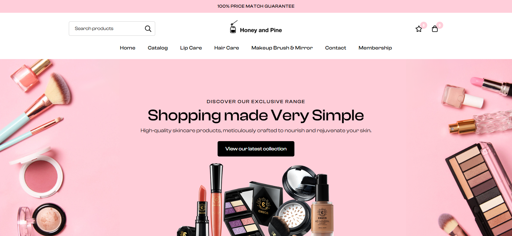Click the cart count badge
The image size is (512, 236).
(440, 25)
